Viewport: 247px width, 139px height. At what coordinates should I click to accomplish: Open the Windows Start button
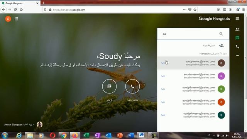click(5, 136)
